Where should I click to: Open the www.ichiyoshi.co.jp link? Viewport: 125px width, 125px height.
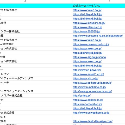89,23
